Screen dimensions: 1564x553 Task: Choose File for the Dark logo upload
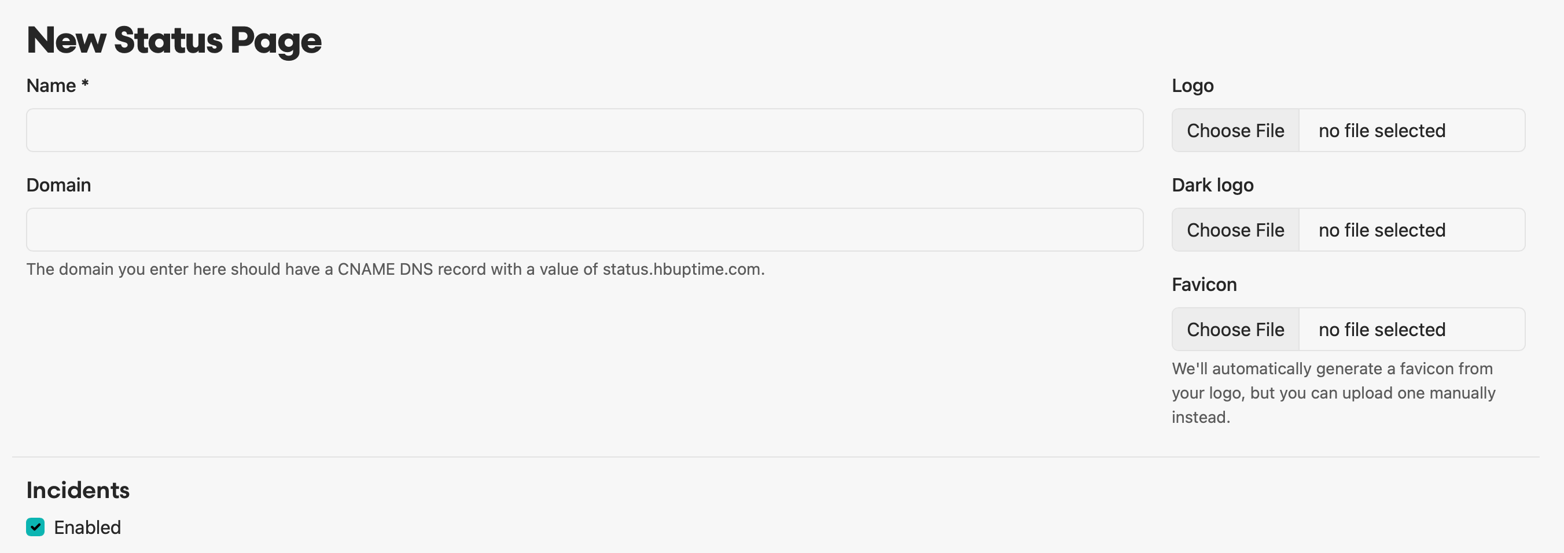(1235, 230)
